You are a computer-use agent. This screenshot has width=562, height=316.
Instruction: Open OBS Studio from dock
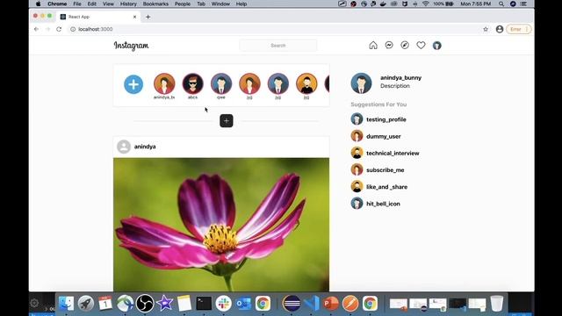pos(145,304)
